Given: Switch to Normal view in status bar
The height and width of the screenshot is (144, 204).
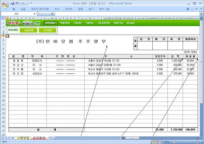Looking at the screenshot, I should 153,142.
